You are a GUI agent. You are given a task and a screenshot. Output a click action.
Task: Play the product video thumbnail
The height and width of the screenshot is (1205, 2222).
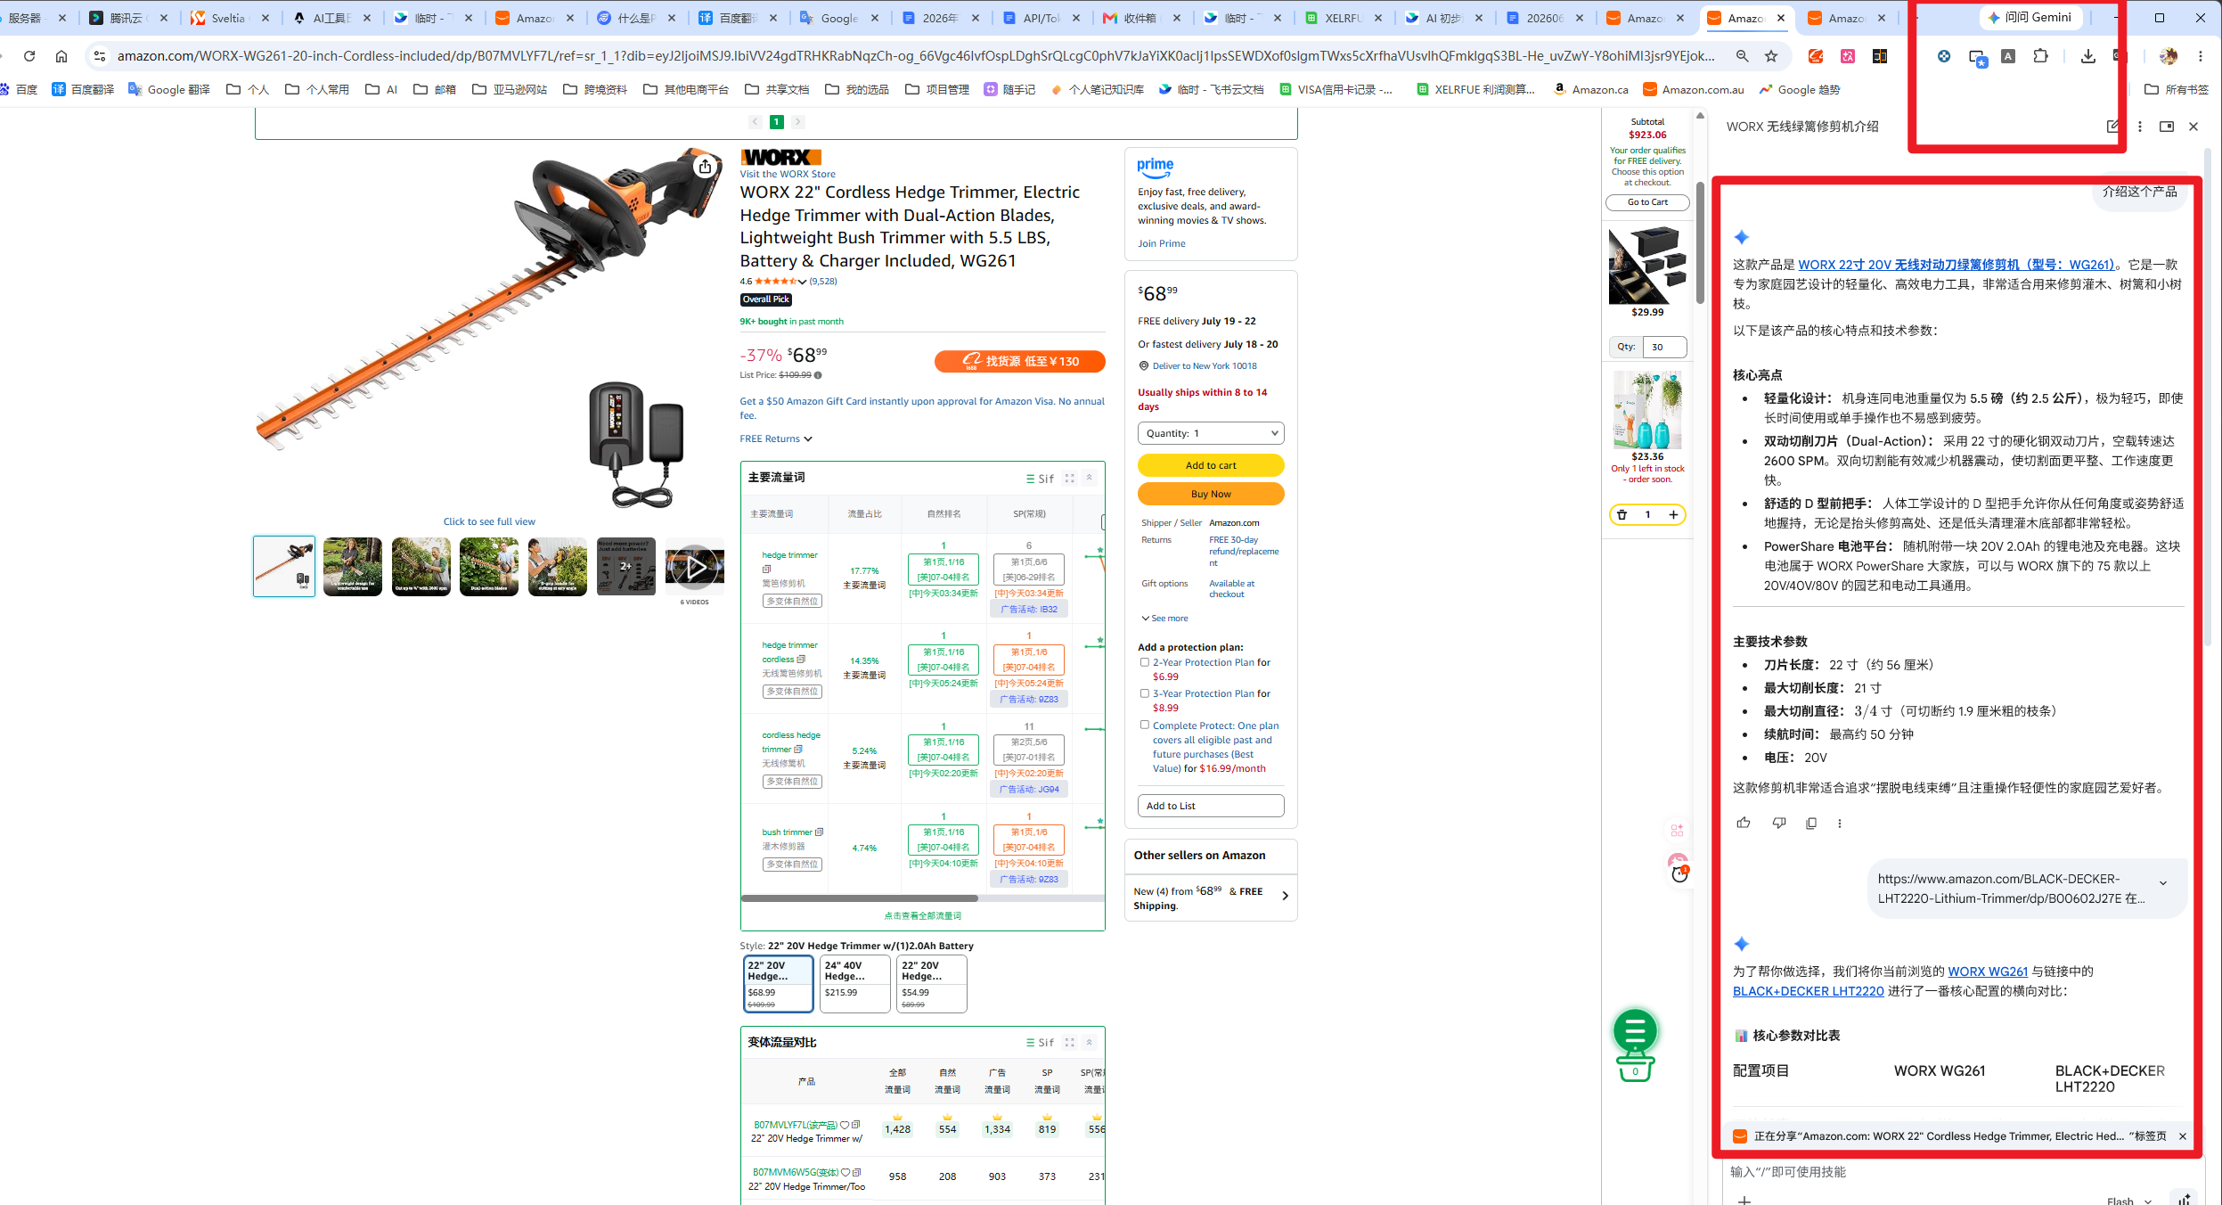click(694, 567)
